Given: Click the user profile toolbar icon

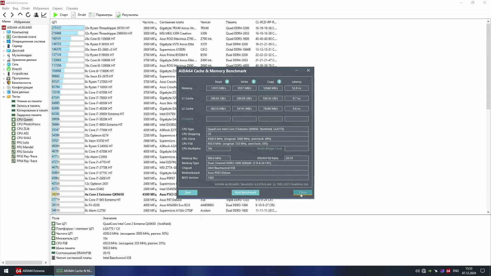Looking at the screenshot, I should click(36, 15).
